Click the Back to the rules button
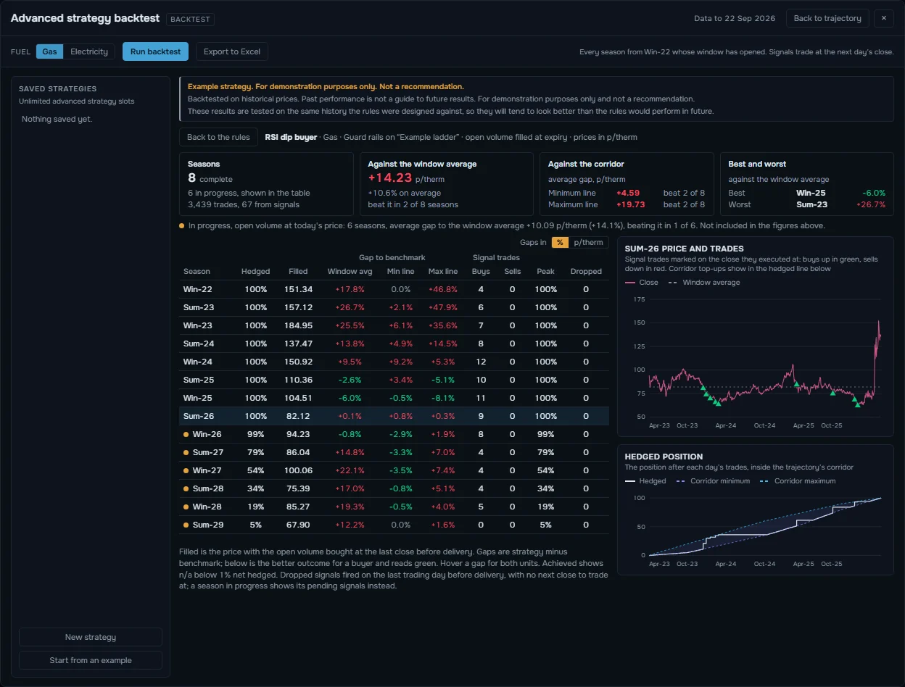Screen dimensions: 905x687 click(x=218, y=137)
